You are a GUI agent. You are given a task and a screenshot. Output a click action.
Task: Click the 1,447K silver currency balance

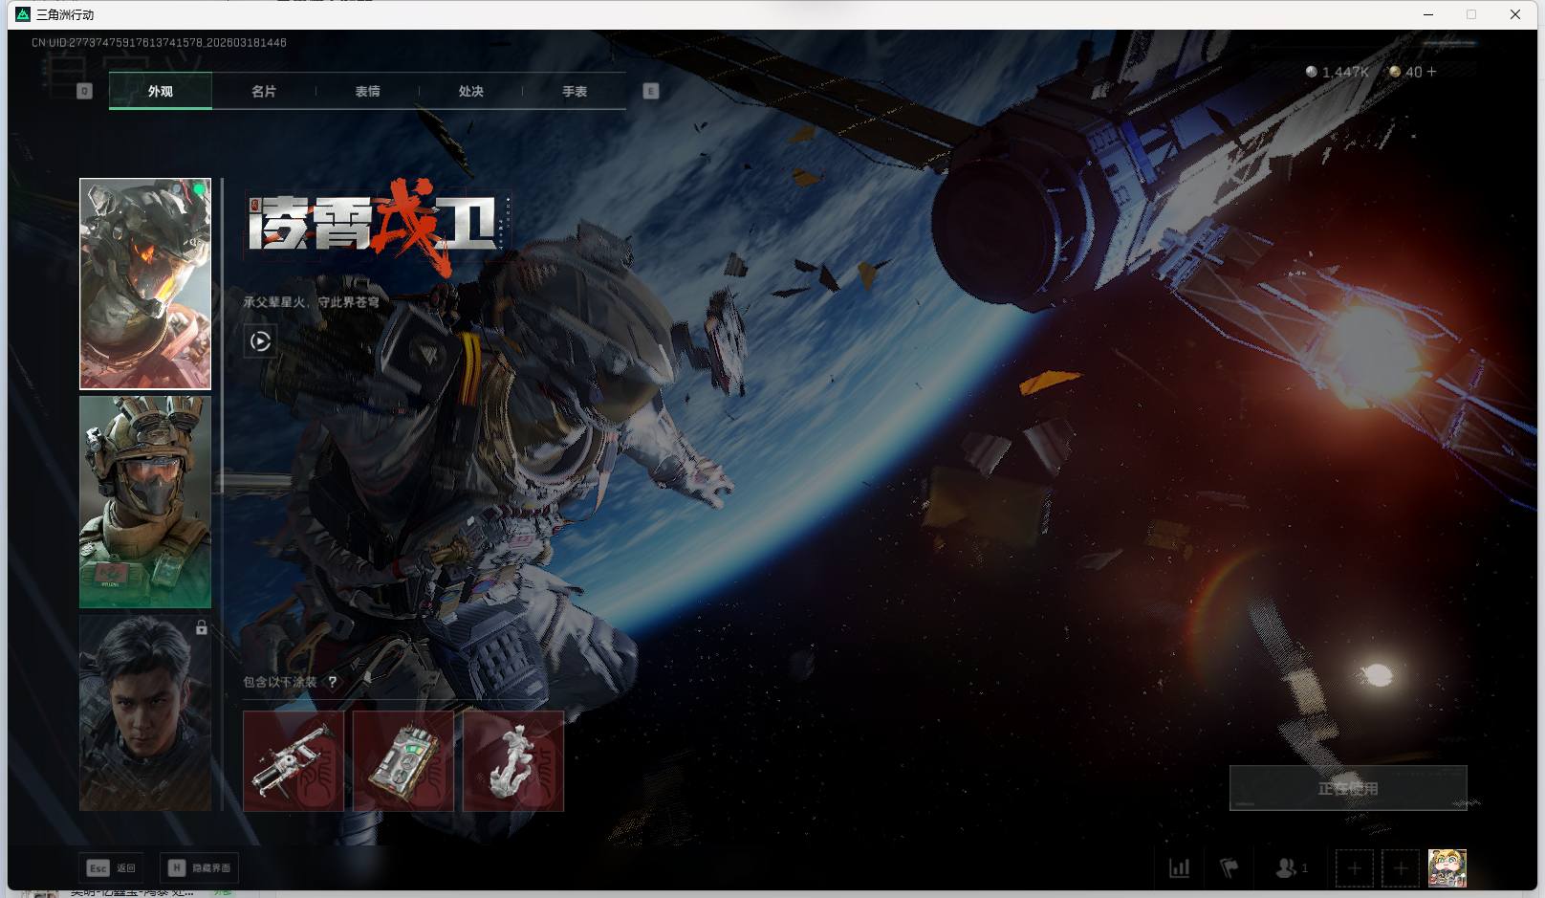point(1338,72)
